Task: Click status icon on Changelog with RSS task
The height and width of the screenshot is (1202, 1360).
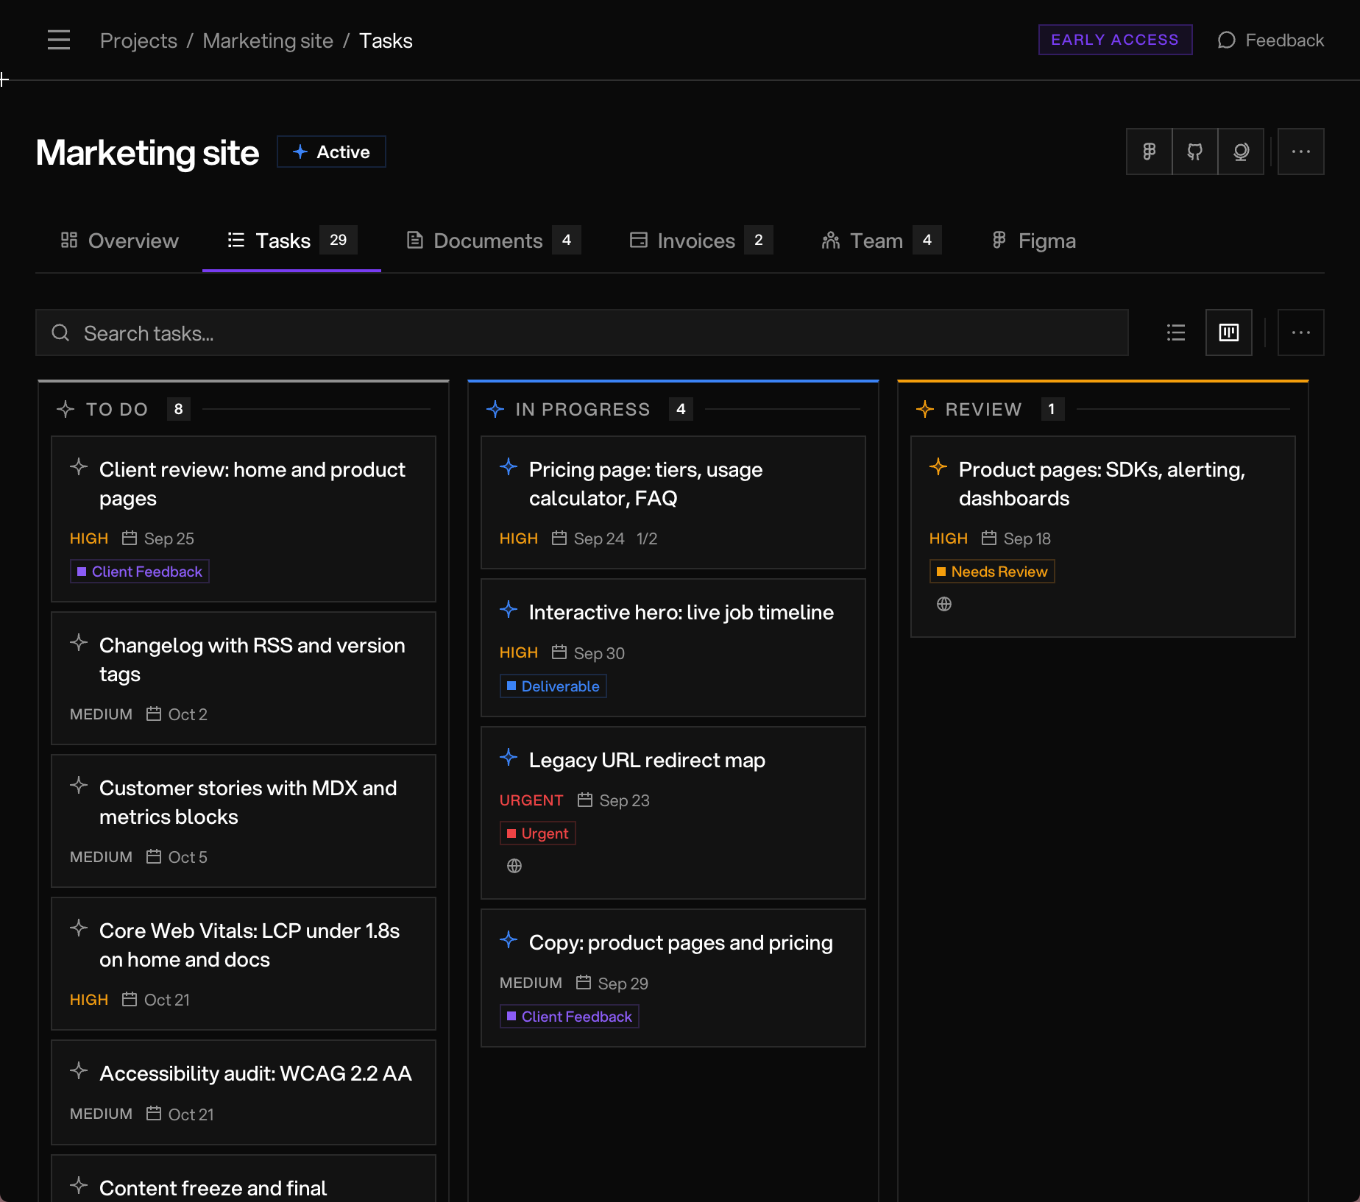Action: coord(79,642)
